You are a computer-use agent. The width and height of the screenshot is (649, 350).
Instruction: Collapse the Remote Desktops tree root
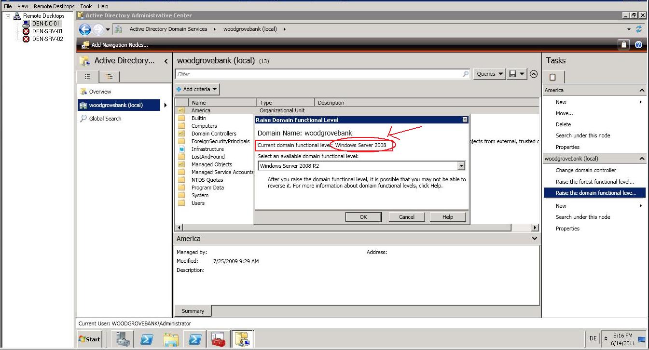point(8,16)
